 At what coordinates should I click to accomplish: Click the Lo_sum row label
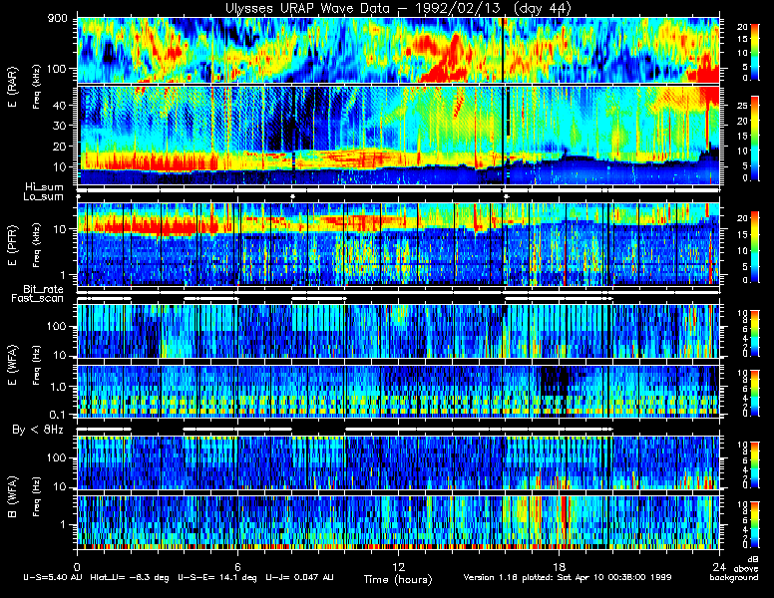pos(44,196)
